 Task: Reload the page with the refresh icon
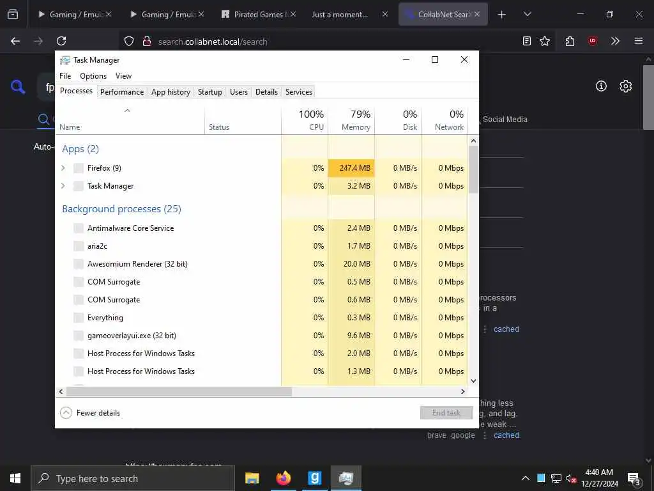[x=61, y=41]
